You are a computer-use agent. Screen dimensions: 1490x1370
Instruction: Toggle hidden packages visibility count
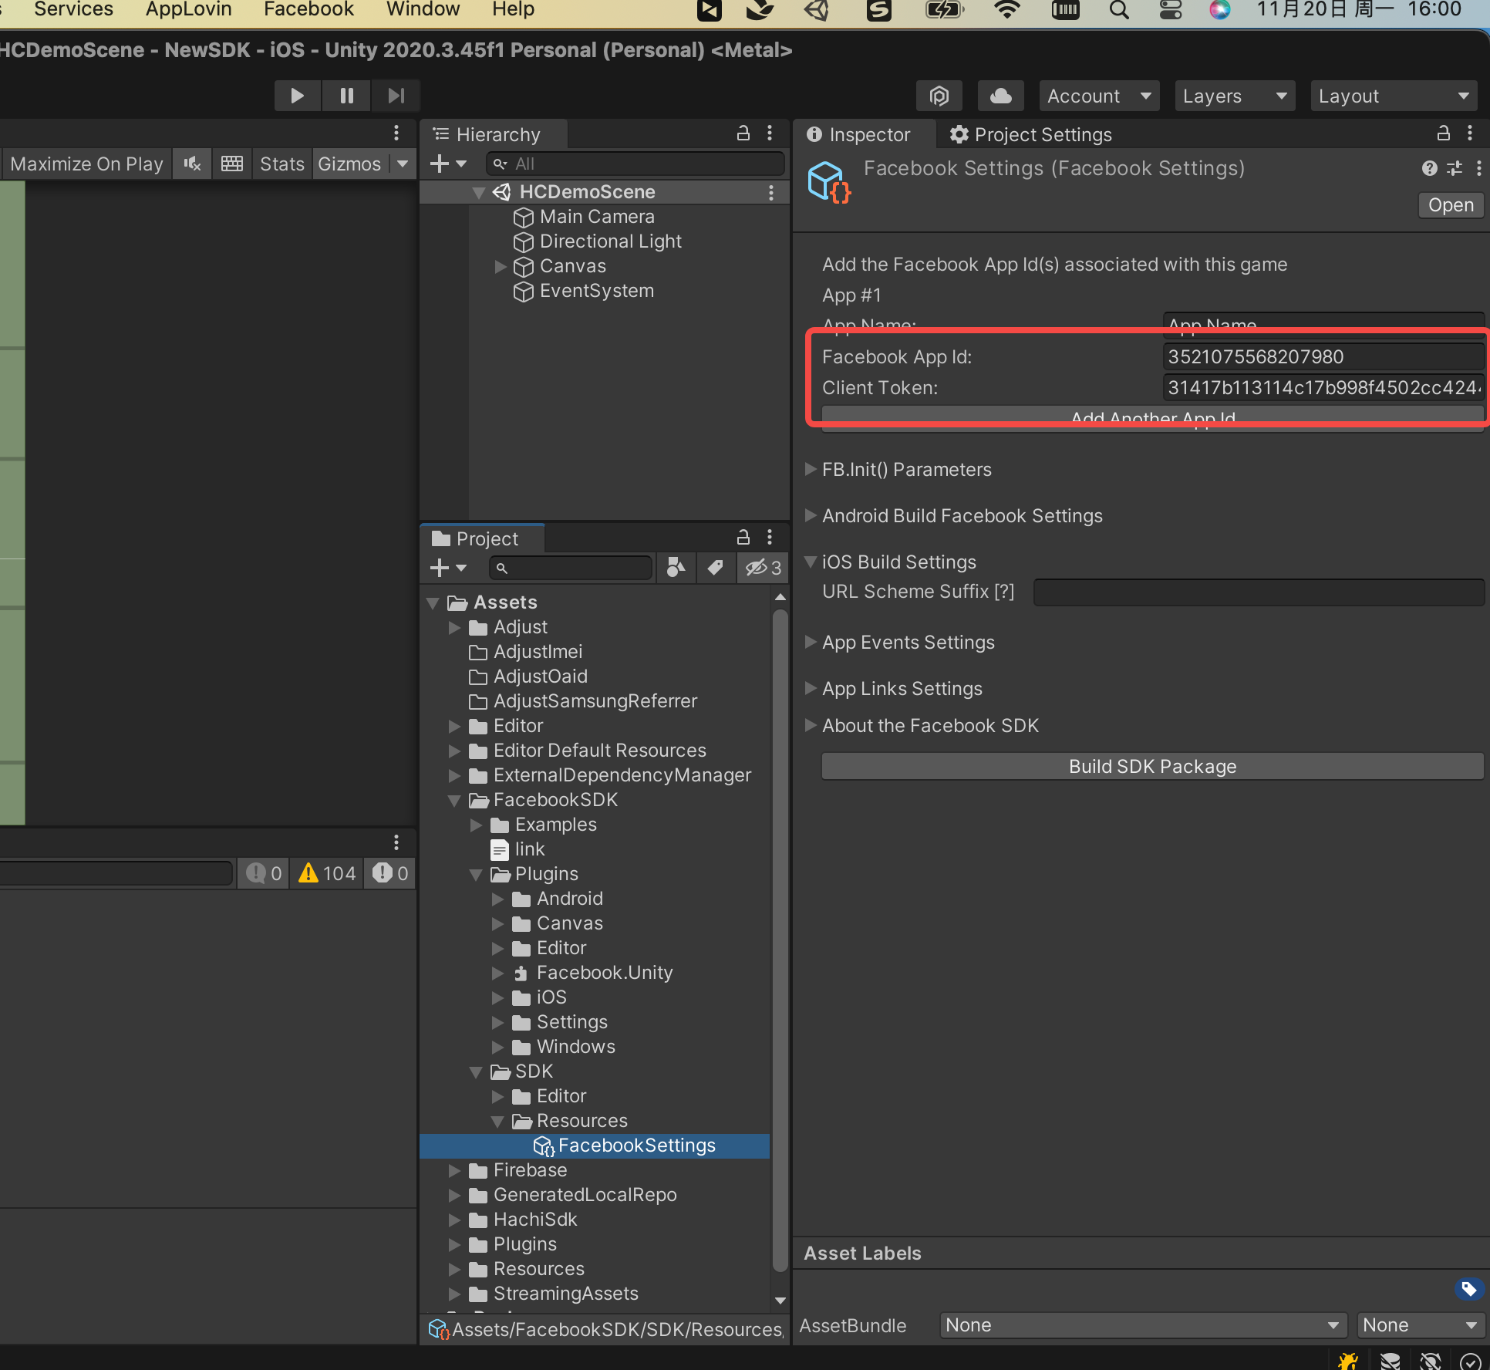(x=763, y=568)
